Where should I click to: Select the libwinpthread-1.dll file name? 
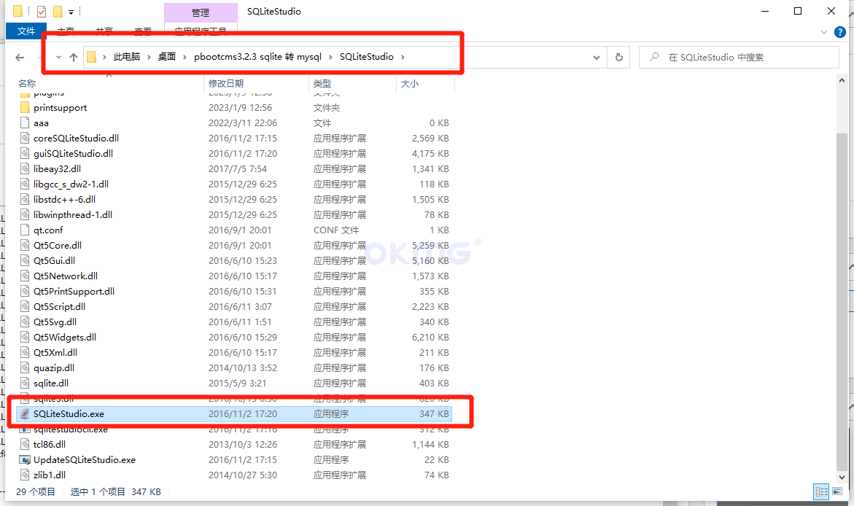73,214
